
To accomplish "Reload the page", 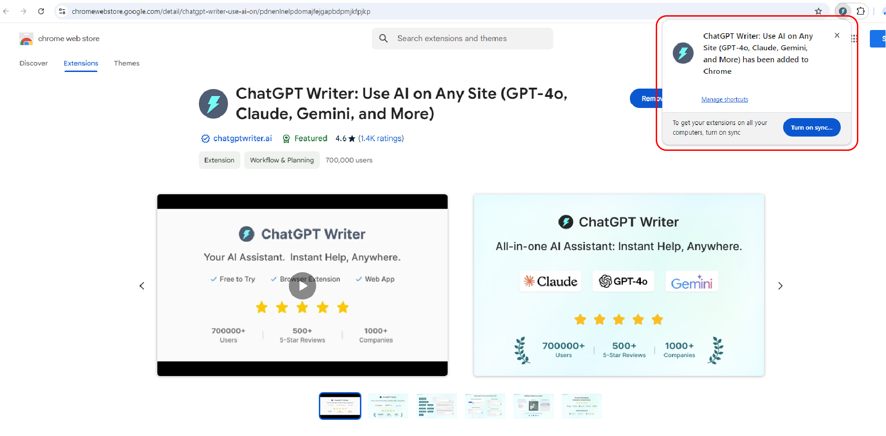I will 41,11.
